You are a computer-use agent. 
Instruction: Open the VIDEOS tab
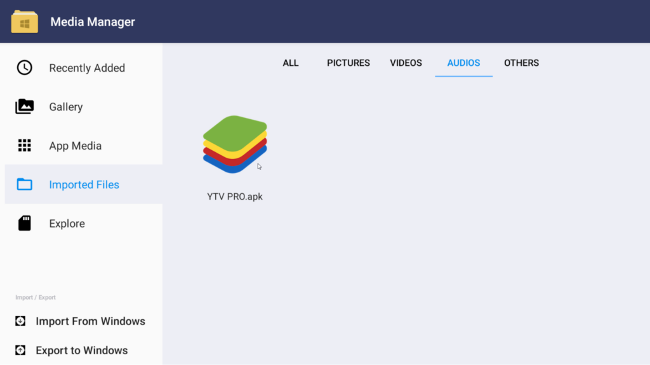pos(406,63)
